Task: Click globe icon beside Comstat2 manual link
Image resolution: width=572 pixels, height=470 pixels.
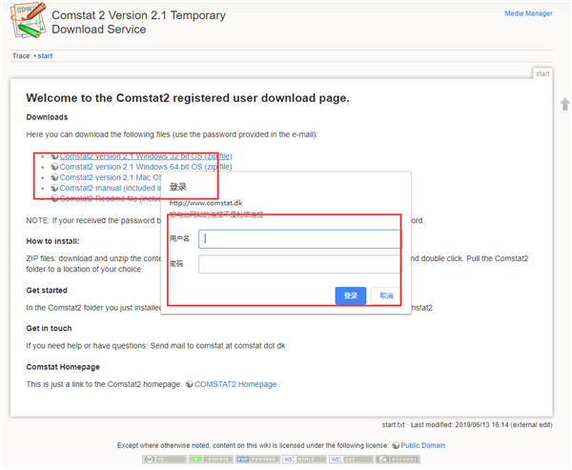Action: 54,188
